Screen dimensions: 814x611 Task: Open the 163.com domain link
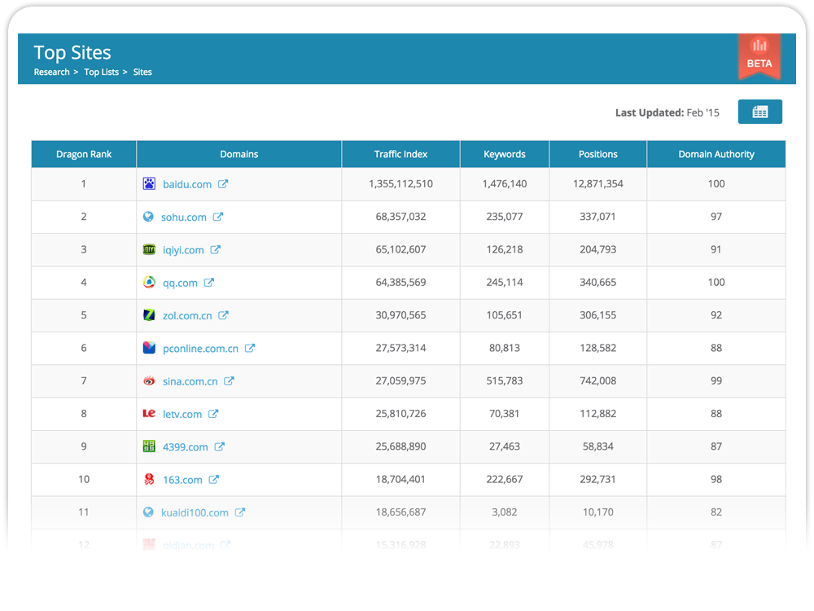click(x=182, y=480)
